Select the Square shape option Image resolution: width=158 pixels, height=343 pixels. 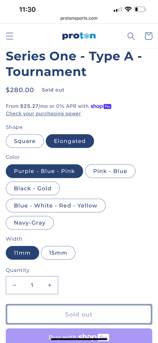(25, 141)
